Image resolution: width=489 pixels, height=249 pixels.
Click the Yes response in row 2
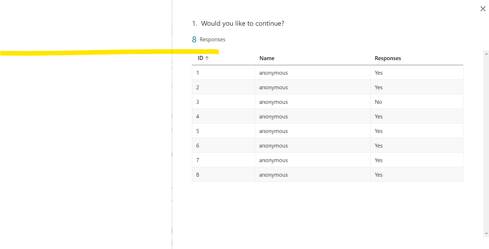378,87
